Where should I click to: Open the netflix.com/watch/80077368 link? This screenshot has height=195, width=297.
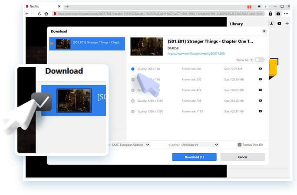(x=196, y=53)
